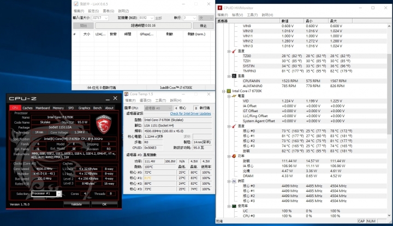
Task: Click the CPUID HWMonitor red app icon
Action: pos(220,8)
